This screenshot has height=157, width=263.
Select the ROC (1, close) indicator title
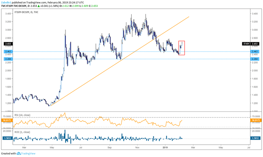[x=22, y=132]
